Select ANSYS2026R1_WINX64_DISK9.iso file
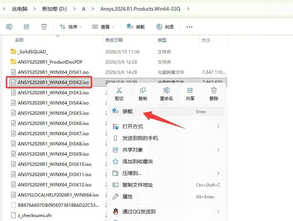Viewport: 293px width, 221px height. pyautogui.click(x=53, y=154)
